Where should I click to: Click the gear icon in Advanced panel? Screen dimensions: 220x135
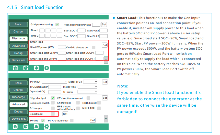(47, 127)
